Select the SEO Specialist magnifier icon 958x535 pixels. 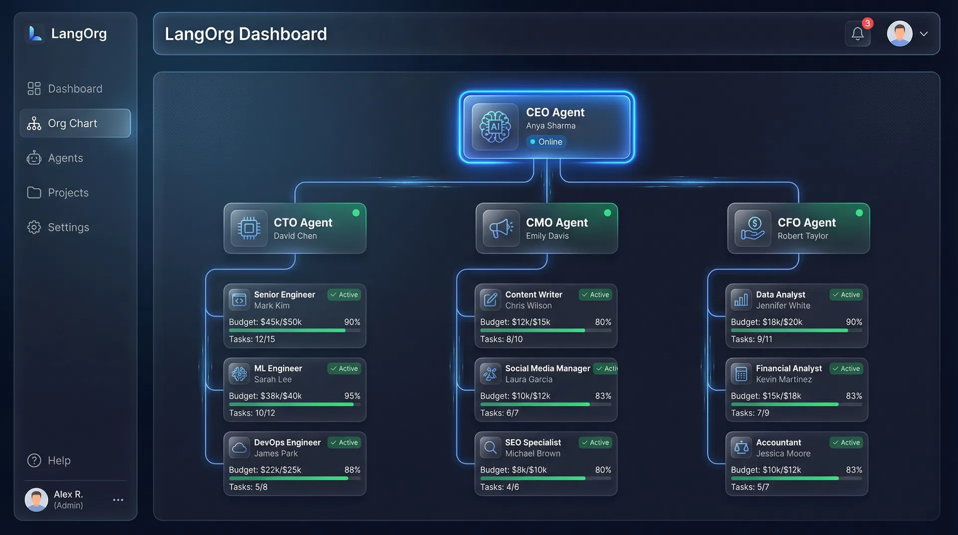pos(490,447)
